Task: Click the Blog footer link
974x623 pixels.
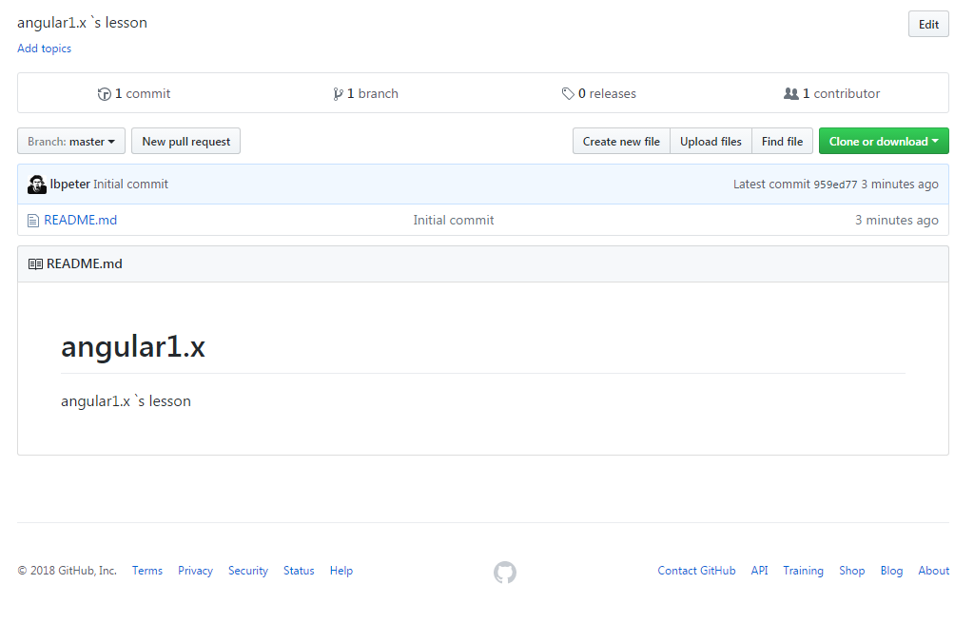Action: [891, 571]
